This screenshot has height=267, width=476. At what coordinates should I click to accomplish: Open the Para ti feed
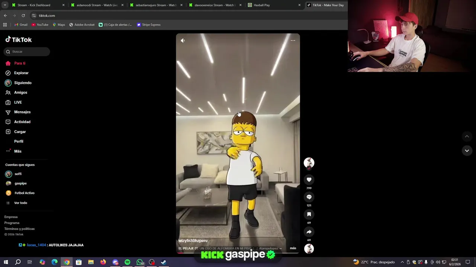[x=16, y=63]
